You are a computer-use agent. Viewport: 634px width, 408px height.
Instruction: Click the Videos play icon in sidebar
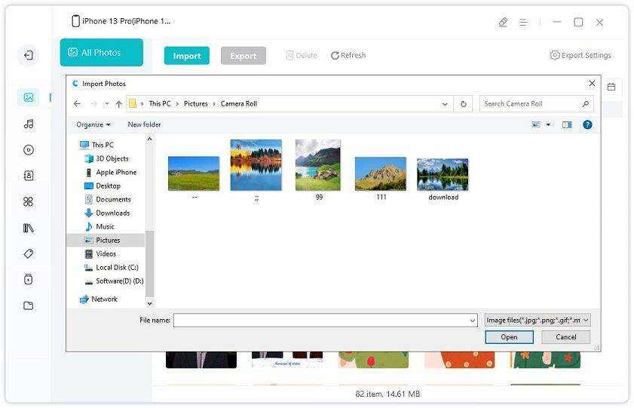(x=29, y=150)
